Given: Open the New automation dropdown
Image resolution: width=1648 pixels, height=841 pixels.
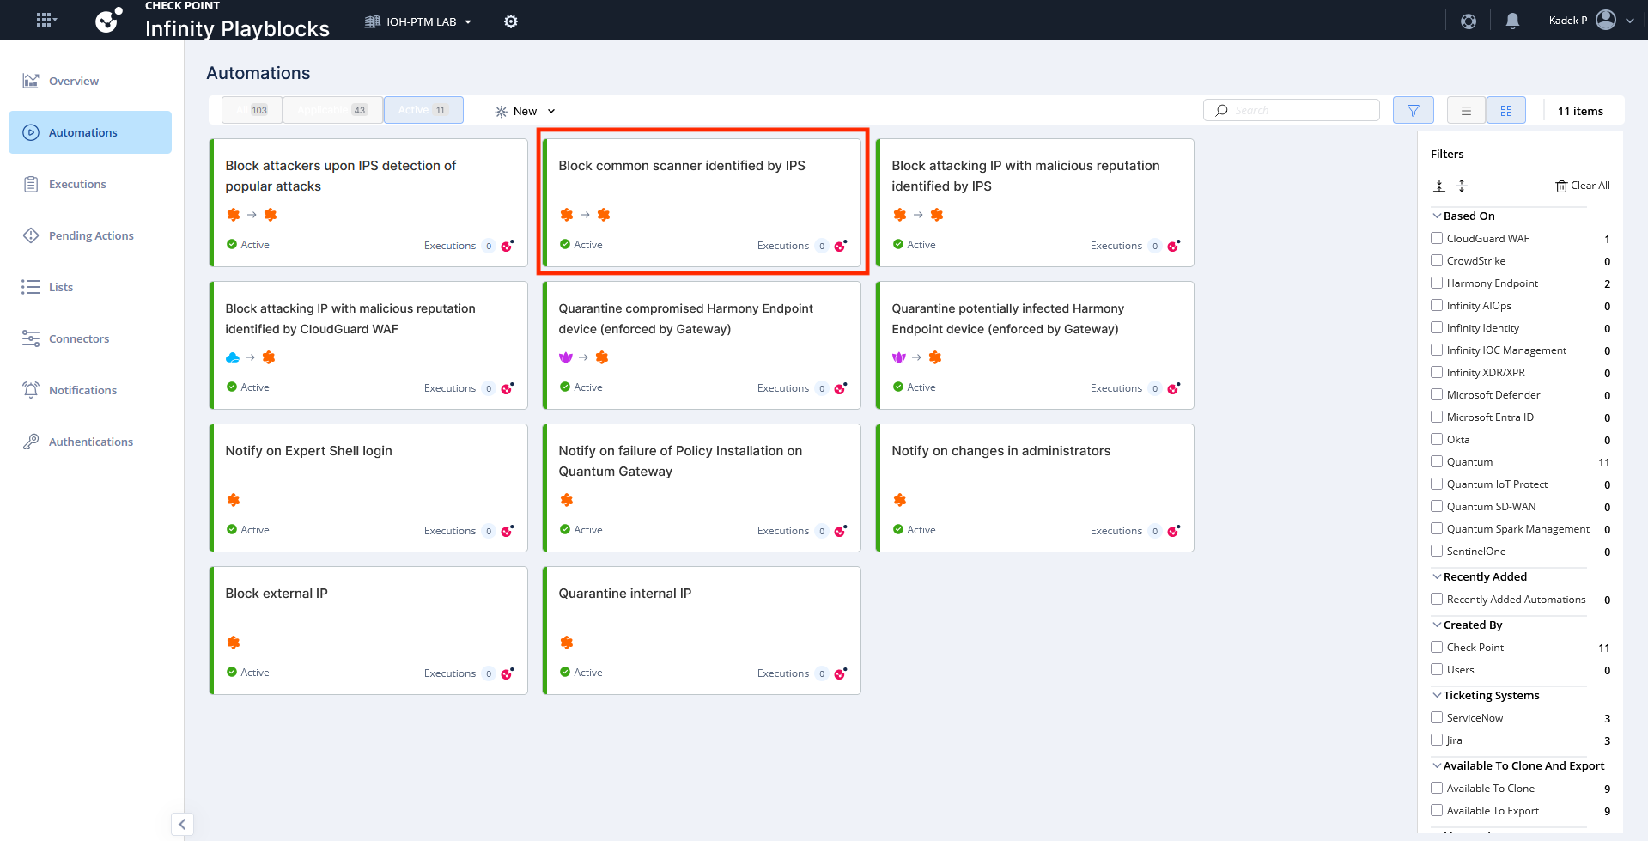Looking at the screenshot, I should (525, 111).
